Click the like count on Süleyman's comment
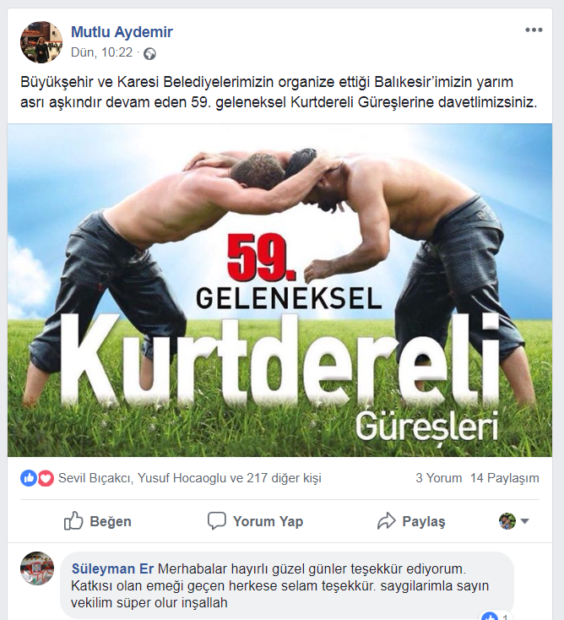Viewport: 564px width, 620px height. click(x=496, y=616)
